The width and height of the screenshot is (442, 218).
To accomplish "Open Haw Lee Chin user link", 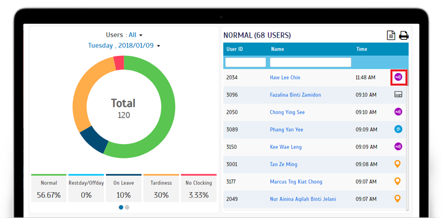I will click(x=285, y=77).
